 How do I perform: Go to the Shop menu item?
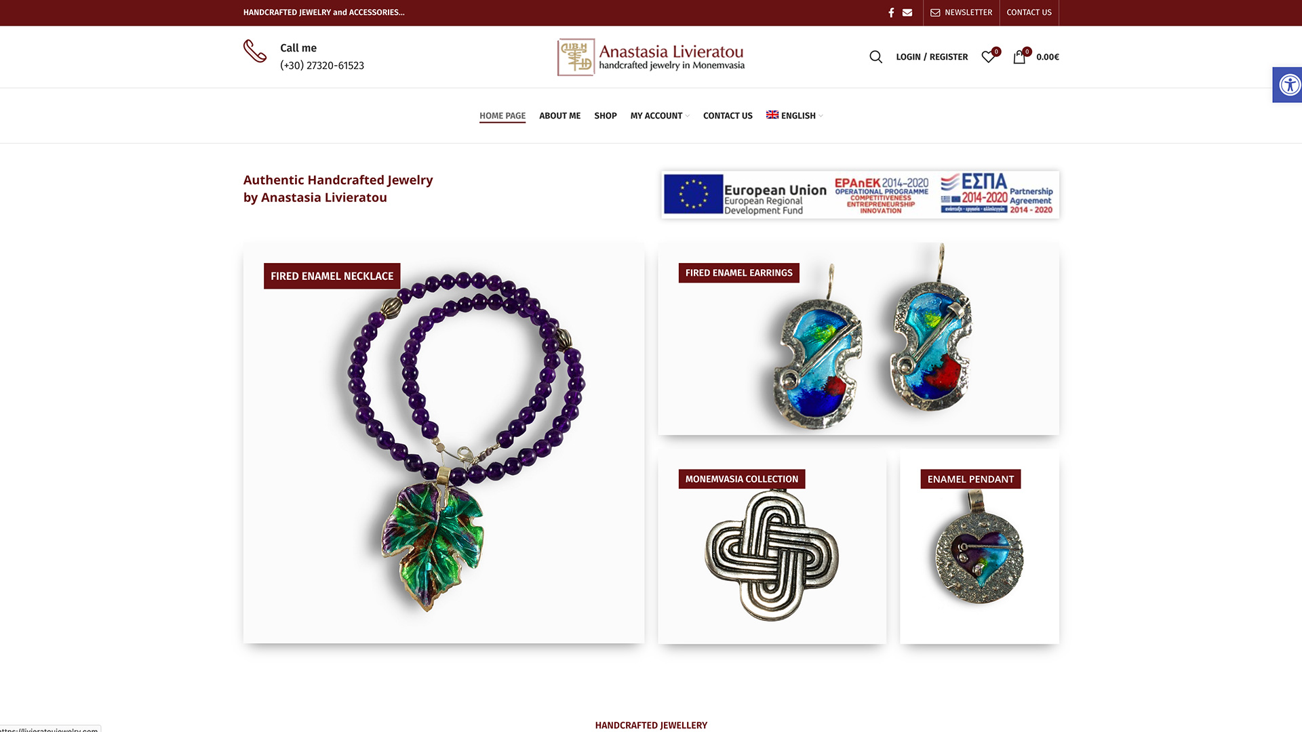pos(605,116)
